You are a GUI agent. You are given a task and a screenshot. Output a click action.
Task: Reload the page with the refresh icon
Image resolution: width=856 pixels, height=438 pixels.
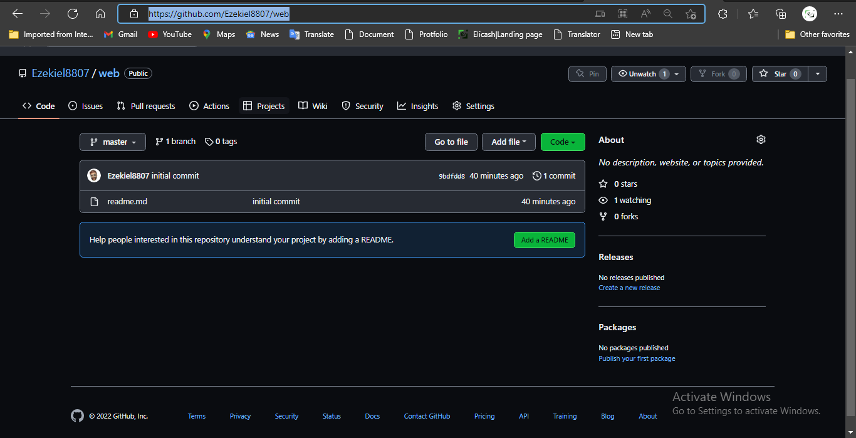coord(73,14)
